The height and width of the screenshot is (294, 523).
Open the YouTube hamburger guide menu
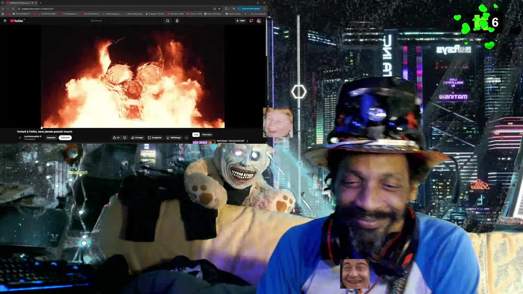(5, 20)
